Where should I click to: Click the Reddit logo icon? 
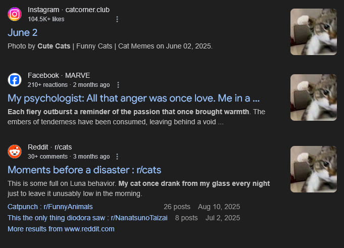[15, 152]
